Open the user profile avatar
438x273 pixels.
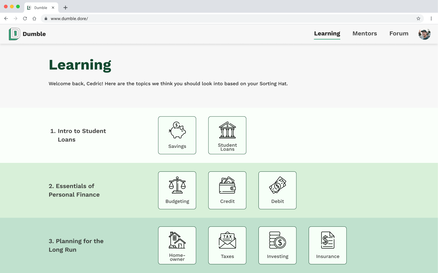(x=424, y=34)
